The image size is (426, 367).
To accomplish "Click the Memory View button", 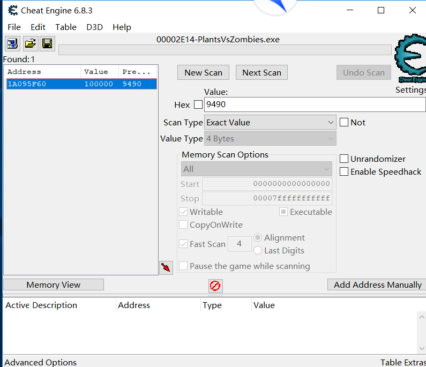I will click(x=54, y=284).
